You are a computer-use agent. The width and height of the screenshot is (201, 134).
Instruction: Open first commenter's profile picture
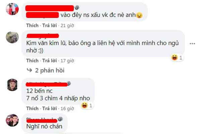click(12, 9)
